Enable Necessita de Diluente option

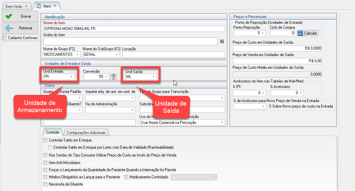click(x=45, y=184)
